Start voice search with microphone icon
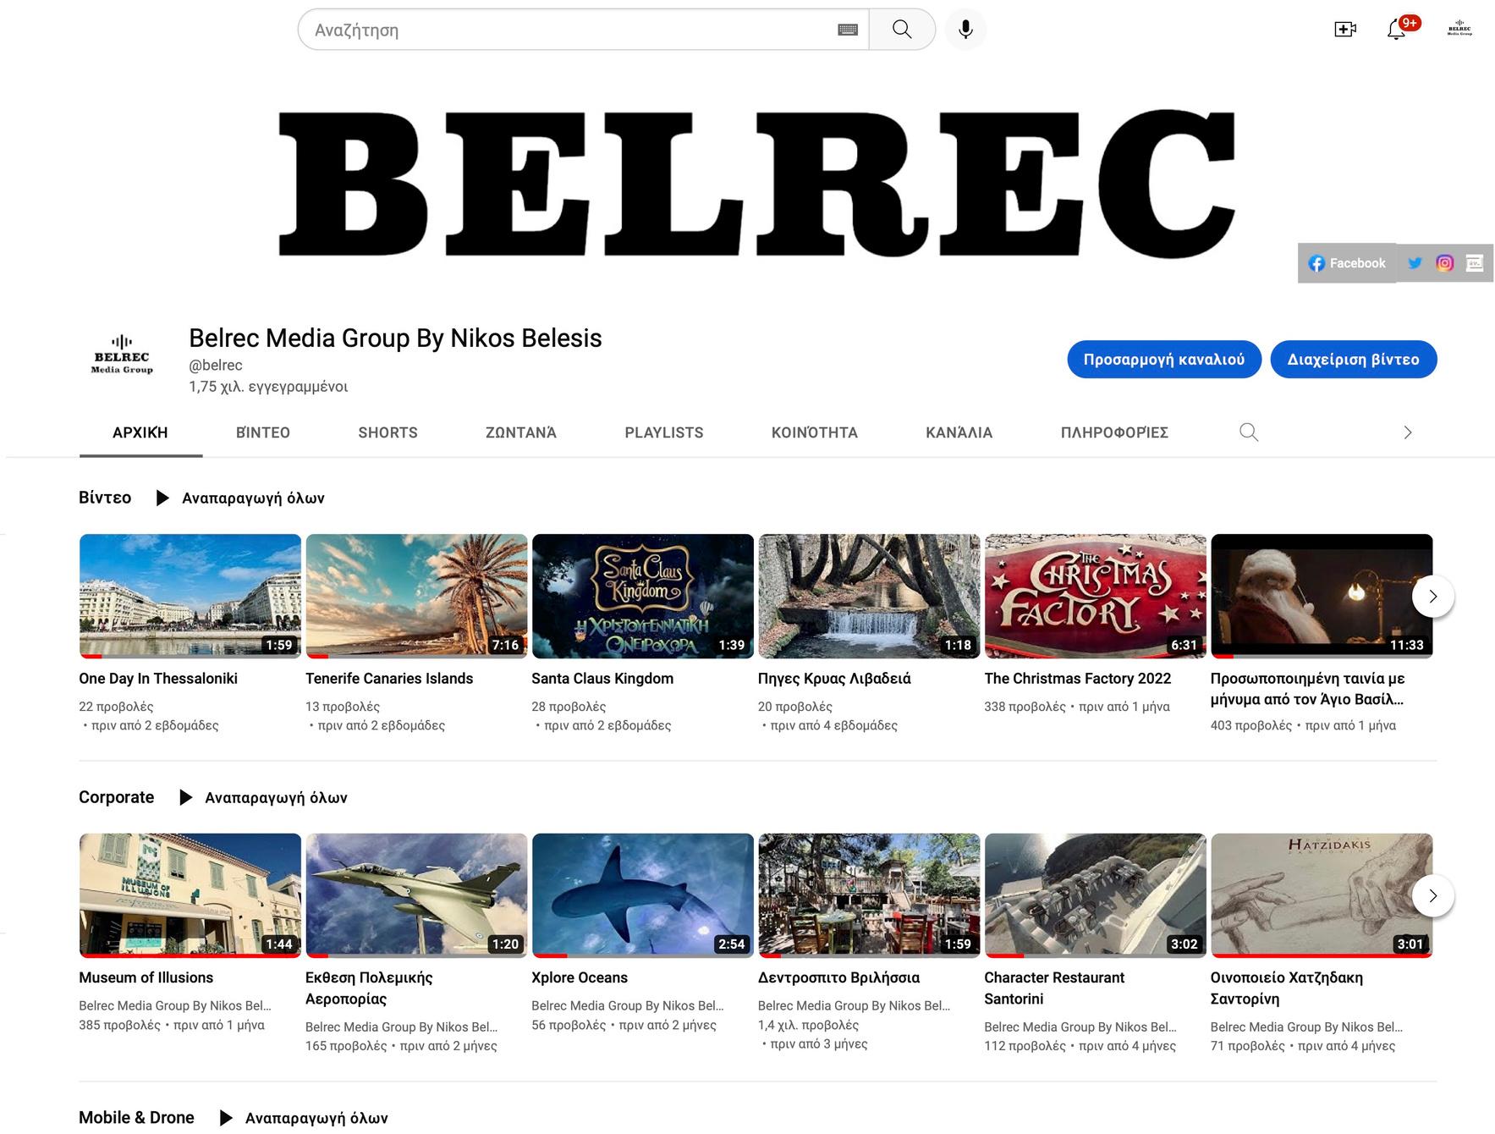The image size is (1495, 1134). tap(965, 30)
